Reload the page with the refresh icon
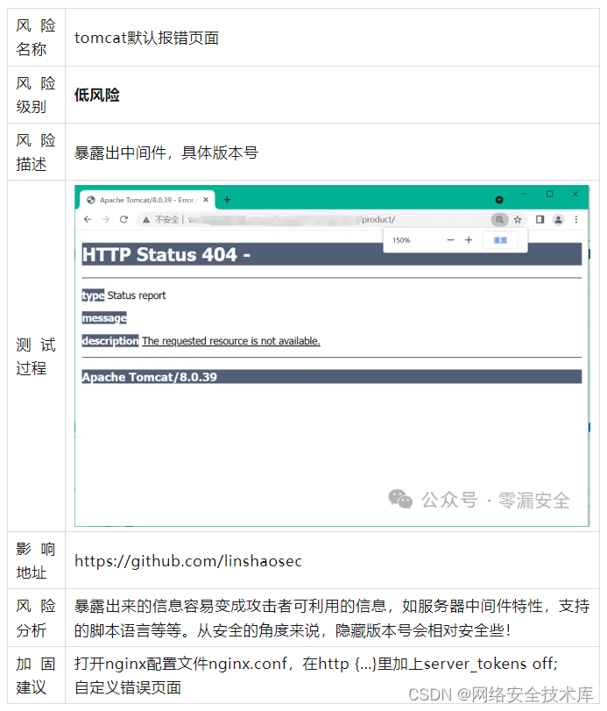This screenshot has height=711, width=607. [124, 219]
